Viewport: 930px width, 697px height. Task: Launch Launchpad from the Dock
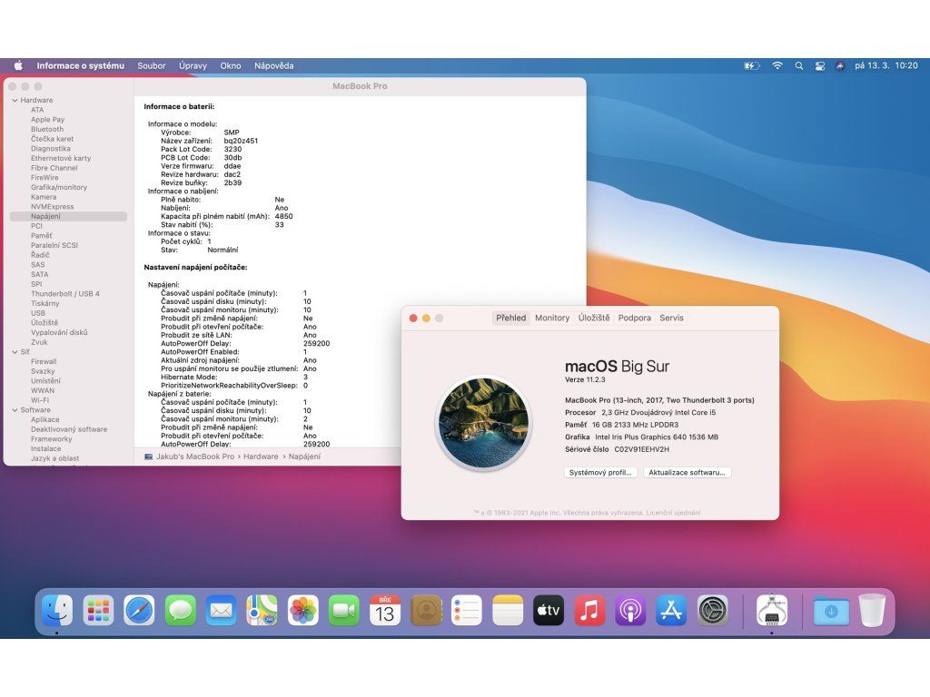(98, 611)
